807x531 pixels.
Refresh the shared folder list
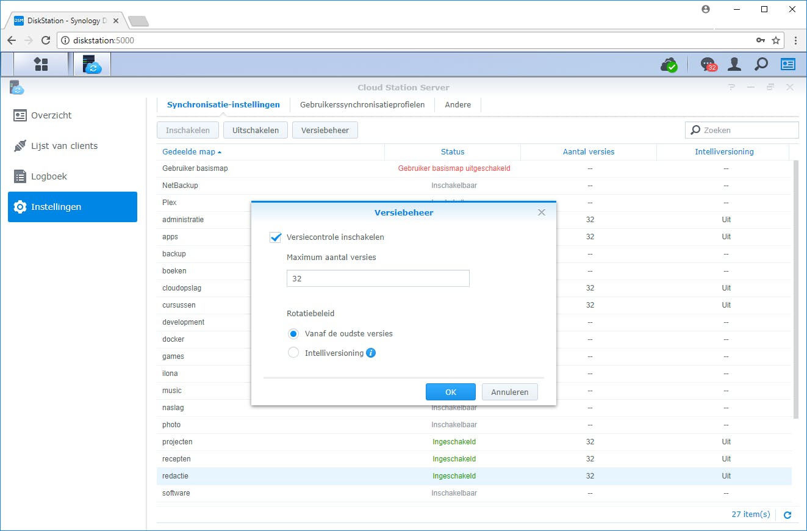tap(787, 515)
